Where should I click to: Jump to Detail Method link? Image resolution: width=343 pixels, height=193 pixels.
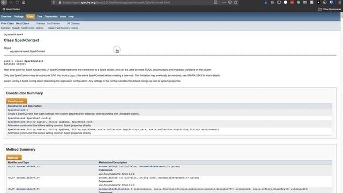pyautogui.click(x=74, y=28)
